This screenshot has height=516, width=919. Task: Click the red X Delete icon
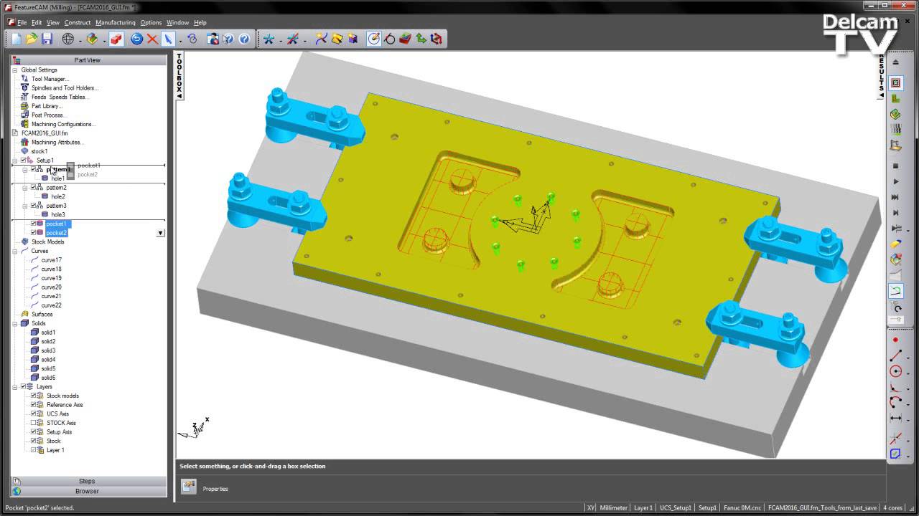(152, 39)
